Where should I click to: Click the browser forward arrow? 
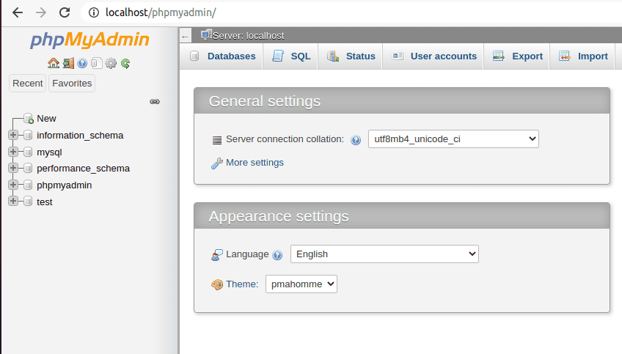click(x=41, y=12)
